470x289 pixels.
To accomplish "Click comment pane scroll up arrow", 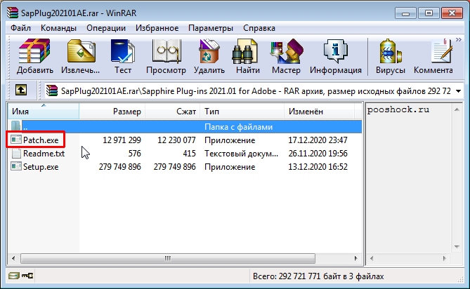I will tap(457, 109).
